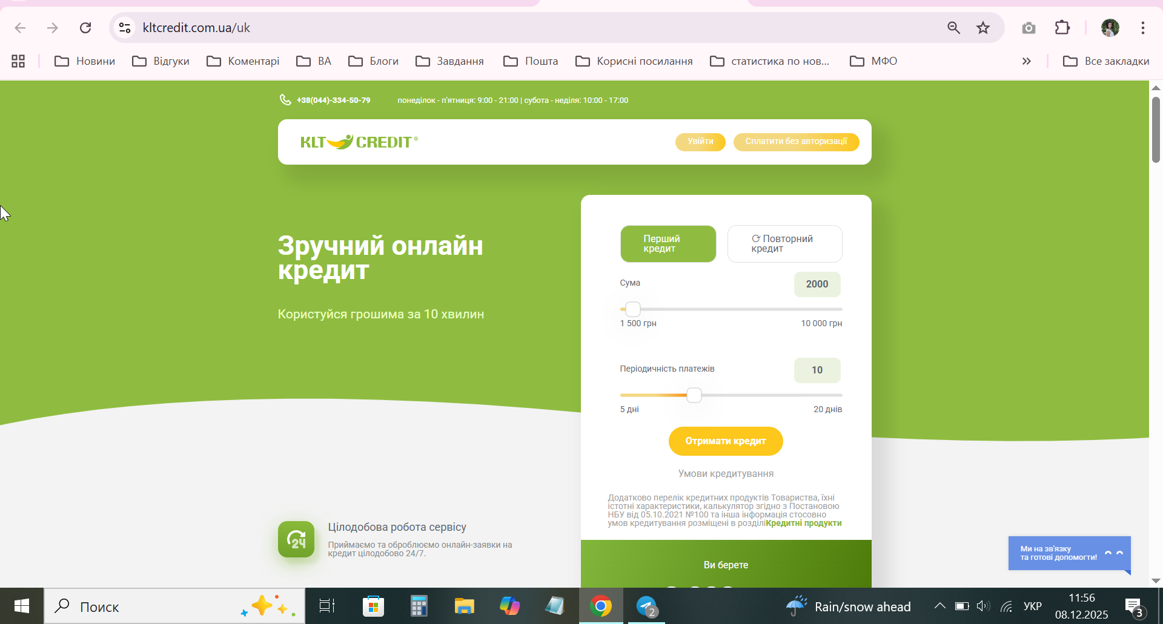The width and height of the screenshot is (1163, 624).
Task: Click the address bar URL kltcredit.com.ua/uk
Action: (x=196, y=28)
